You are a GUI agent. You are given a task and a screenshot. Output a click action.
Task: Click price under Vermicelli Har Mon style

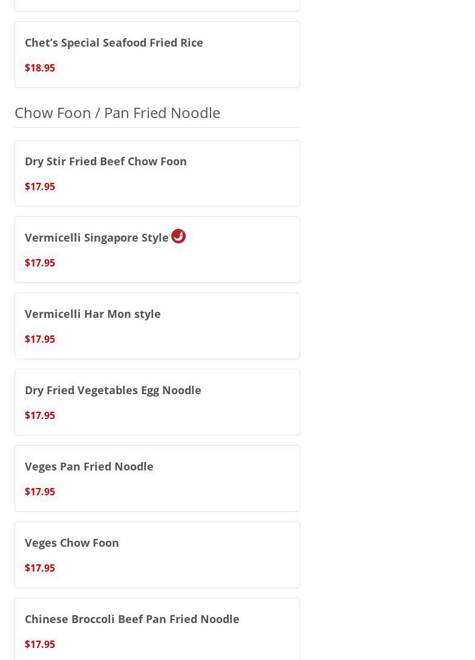click(40, 339)
